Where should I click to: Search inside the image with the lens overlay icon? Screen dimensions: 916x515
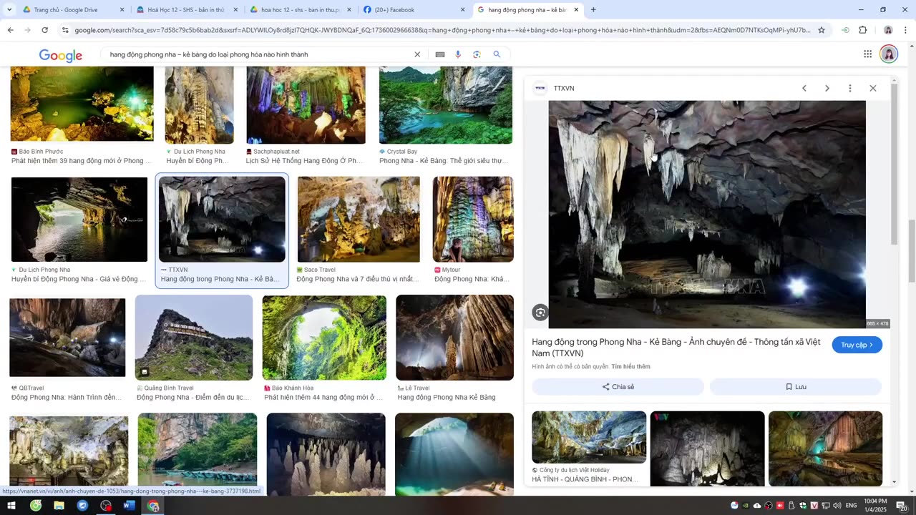(540, 313)
